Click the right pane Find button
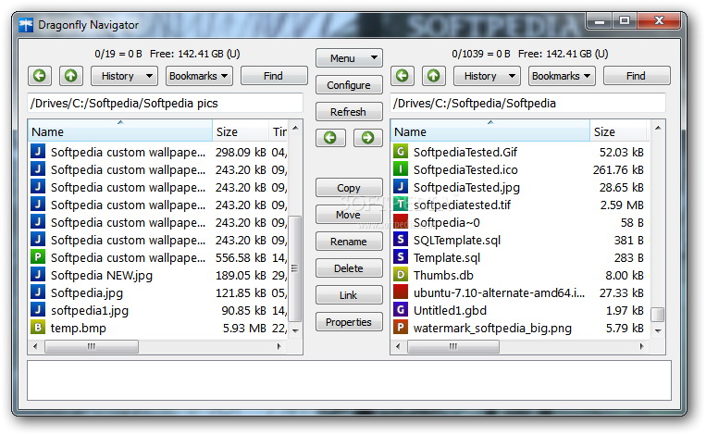The image size is (706, 435). point(637,76)
